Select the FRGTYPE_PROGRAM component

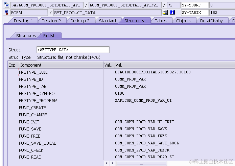(x=38, y=100)
